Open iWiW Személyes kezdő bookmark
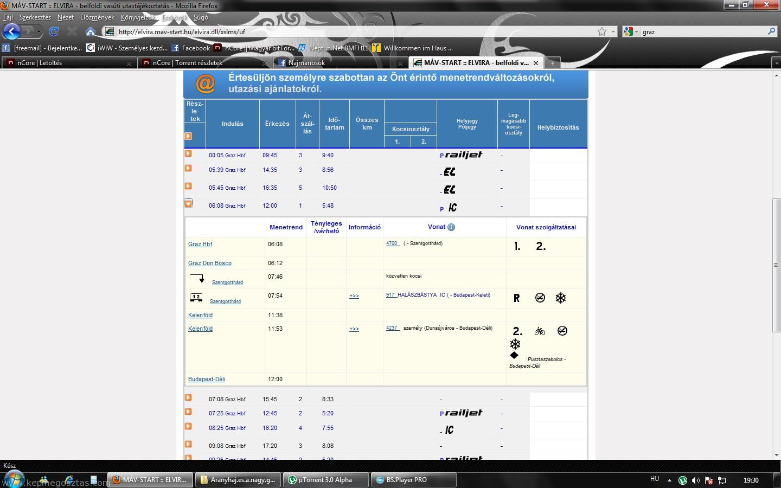Screen dimensions: 781x488 127,48
